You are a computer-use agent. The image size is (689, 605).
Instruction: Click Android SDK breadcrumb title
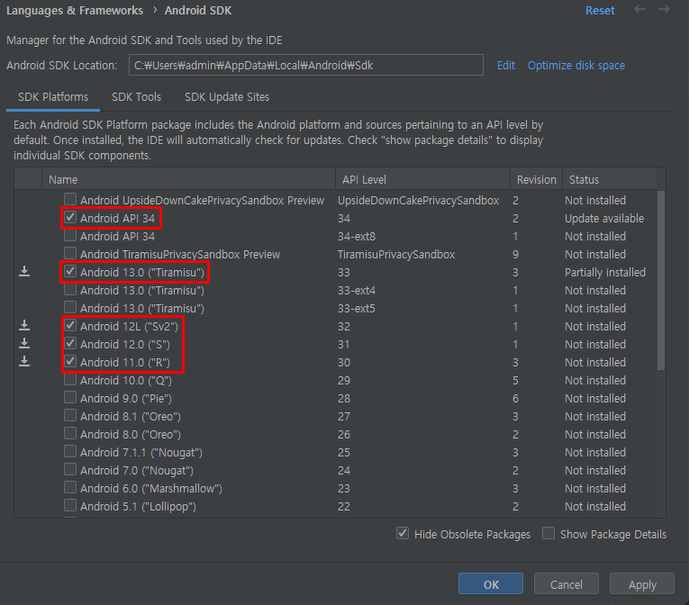[198, 11]
